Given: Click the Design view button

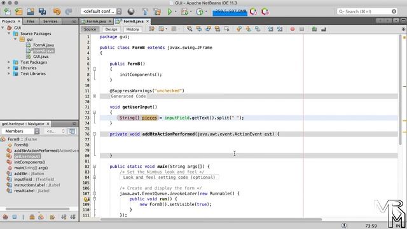Looking at the screenshot, I should pyautogui.click(x=111, y=29).
